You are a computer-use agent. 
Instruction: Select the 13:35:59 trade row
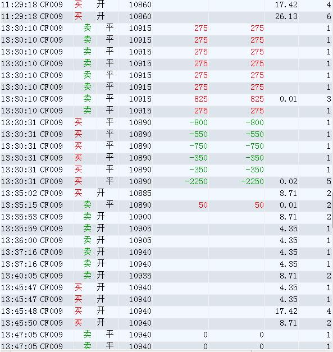[166, 228]
